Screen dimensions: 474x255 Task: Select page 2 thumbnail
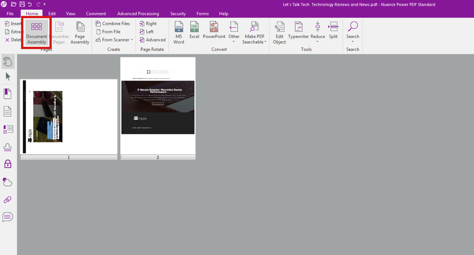coord(158,108)
